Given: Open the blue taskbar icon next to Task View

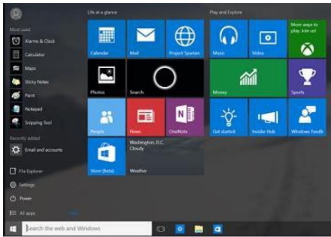Looking at the screenshot, I should click(180, 229).
